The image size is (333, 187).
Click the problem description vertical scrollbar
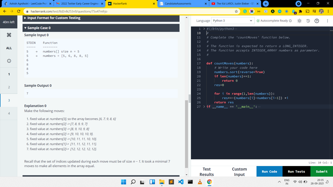186,133
